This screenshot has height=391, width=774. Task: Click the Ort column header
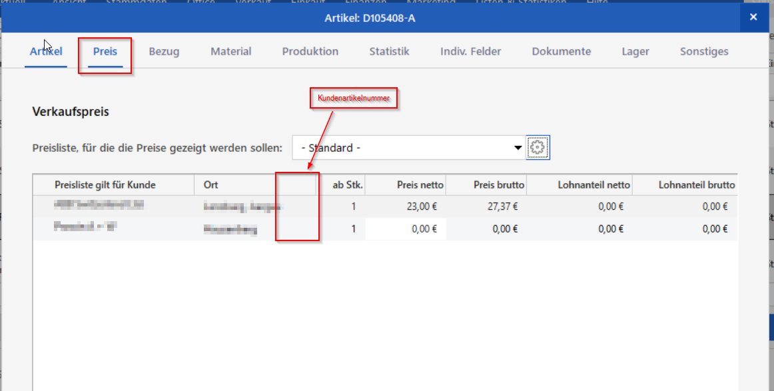click(x=255, y=185)
